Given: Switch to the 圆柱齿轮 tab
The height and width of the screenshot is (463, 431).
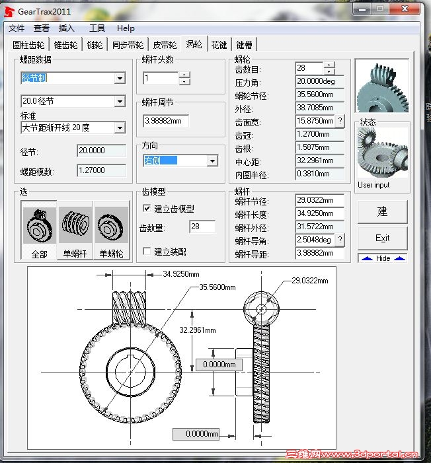Looking at the screenshot, I should [x=28, y=45].
